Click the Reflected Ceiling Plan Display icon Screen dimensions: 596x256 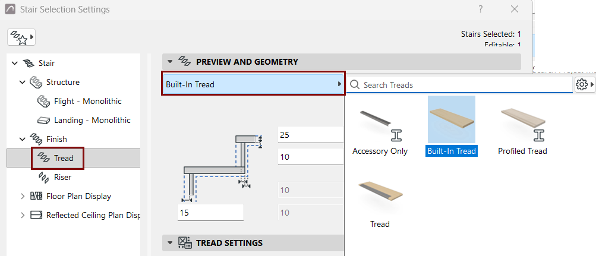pyautogui.click(x=36, y=215)
